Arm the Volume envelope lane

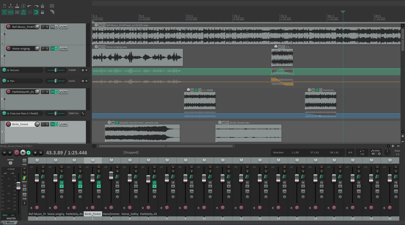pyautogui.click(x=4, y=70)
